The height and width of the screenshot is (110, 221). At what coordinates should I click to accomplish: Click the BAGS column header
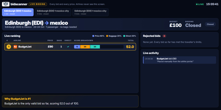click(59, 40)
